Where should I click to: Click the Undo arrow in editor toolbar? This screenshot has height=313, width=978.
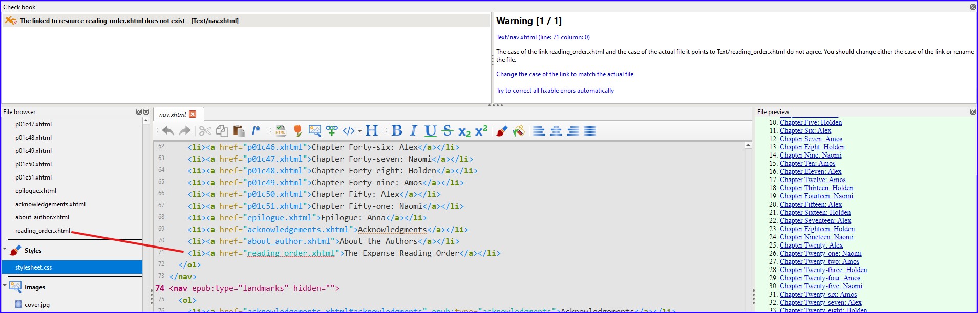pos(168,131)
